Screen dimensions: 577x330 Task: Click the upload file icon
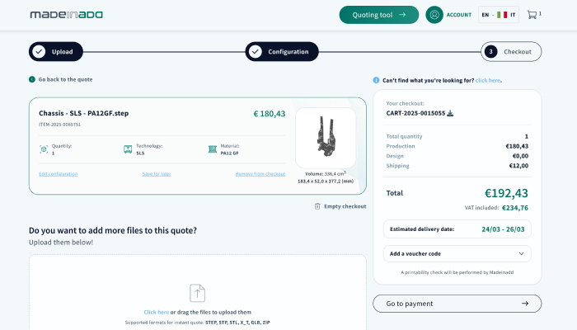tap(197, 293)
